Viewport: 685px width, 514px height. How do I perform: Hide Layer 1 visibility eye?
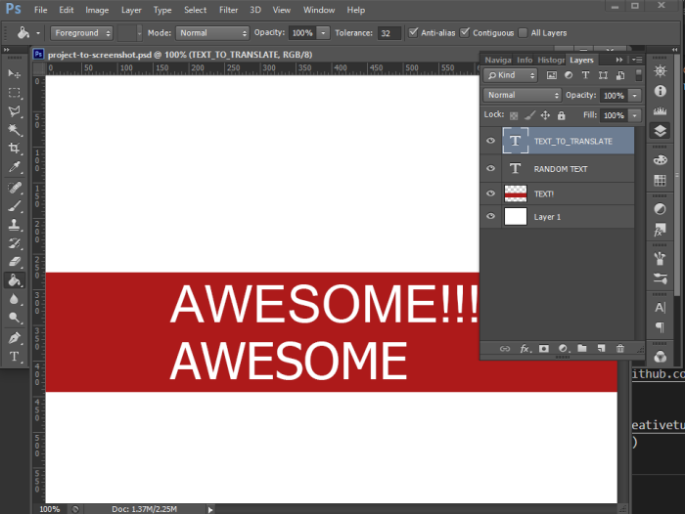tap(490, 216)
